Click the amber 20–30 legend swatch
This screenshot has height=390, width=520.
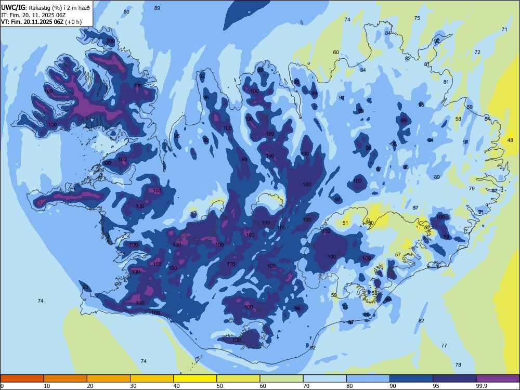109,379
